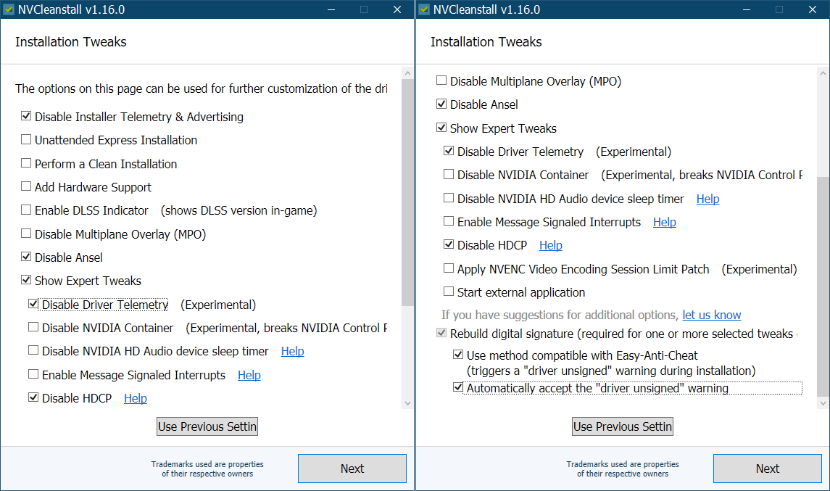The image size is (830, 491).
Task: Toggle Show Expert Tweaks in right window
Action: click(x=441, y=128)
